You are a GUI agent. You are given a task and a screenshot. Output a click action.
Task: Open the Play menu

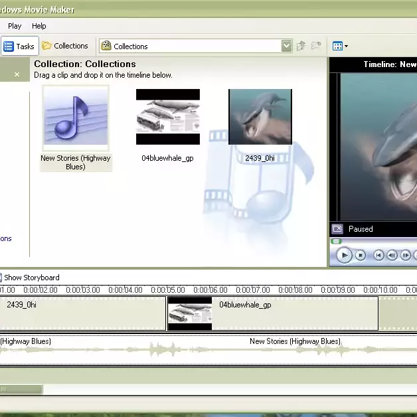click(15, 26)
